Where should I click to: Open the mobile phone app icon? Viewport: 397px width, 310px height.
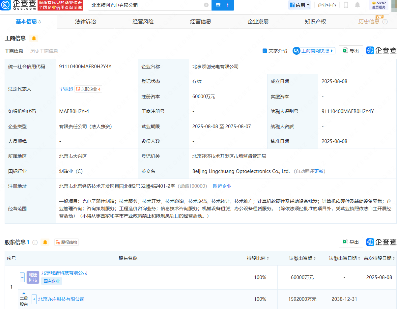pyautogui.click(x=346, y=5)
